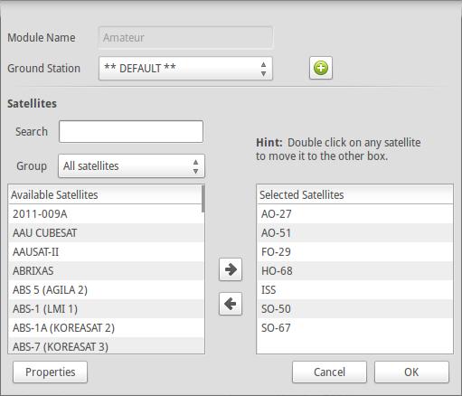Click the Properties button
Screen dimensions: 462x396
coord(51,372)
